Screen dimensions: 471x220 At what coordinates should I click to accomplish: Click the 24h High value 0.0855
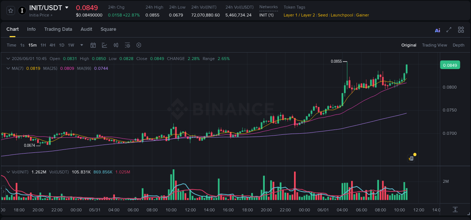click(x=152, y=15)
